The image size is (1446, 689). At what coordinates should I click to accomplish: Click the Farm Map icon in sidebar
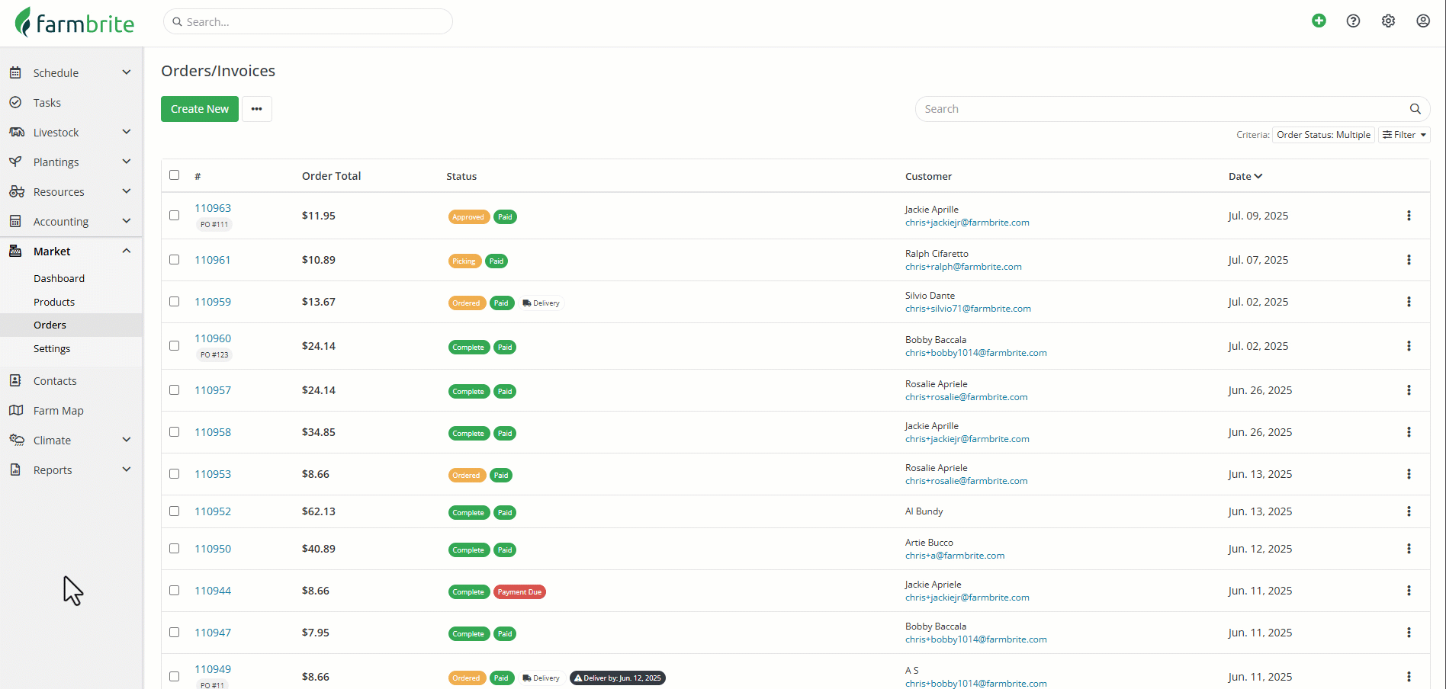pyautogui.click(x=15, y=410)
